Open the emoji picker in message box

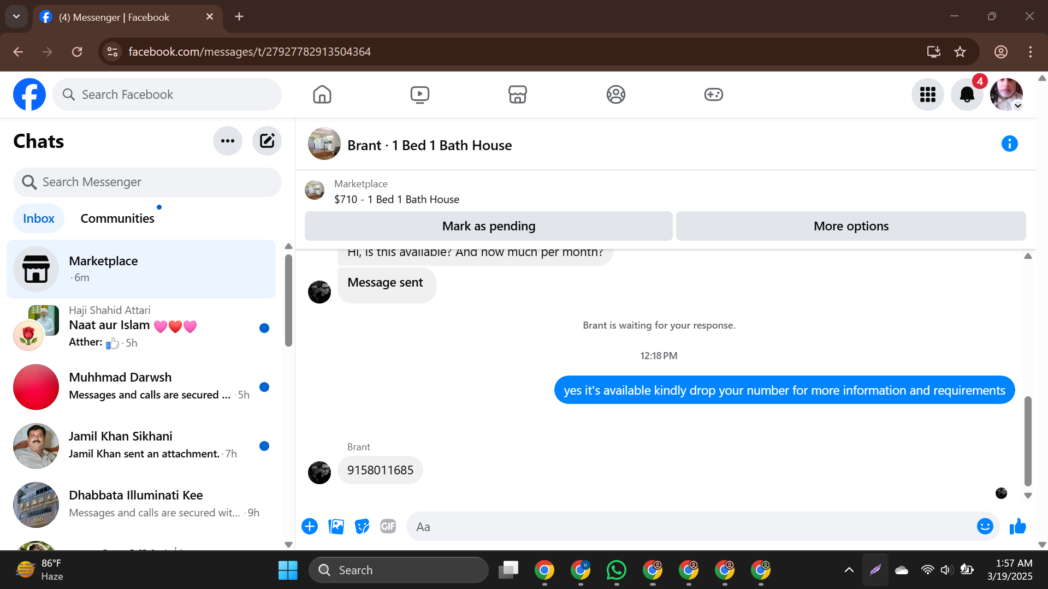coord(985,526)
